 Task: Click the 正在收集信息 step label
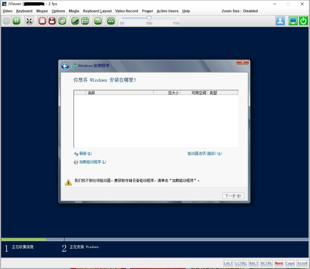pos(23,247)
